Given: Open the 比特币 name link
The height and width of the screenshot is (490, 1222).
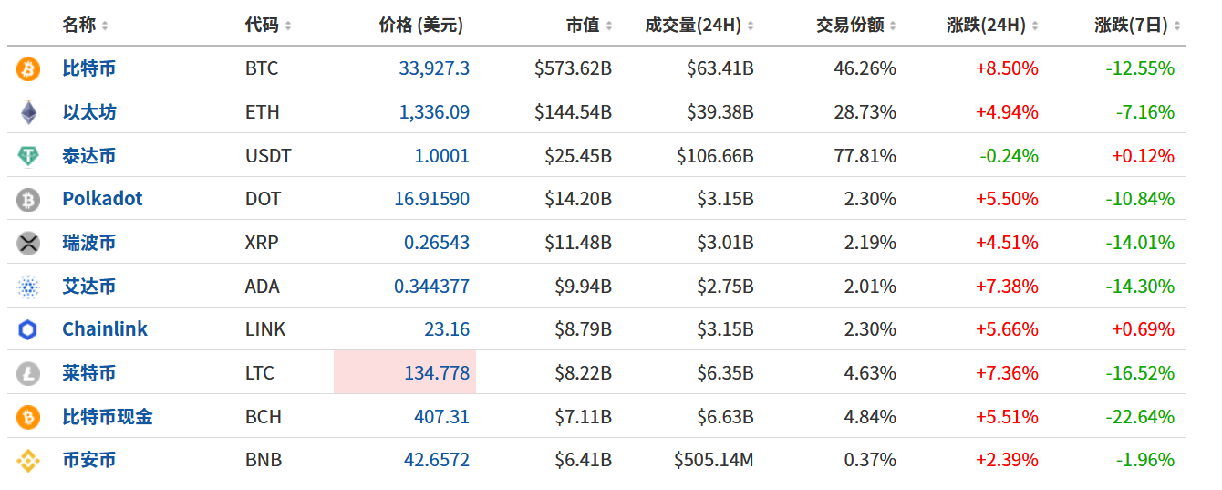Looking at the screenshot, I should (x=88, y=68).
